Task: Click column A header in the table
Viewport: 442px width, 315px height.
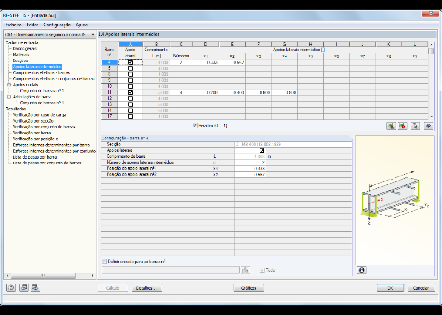Action: click(x=130, y=44)
